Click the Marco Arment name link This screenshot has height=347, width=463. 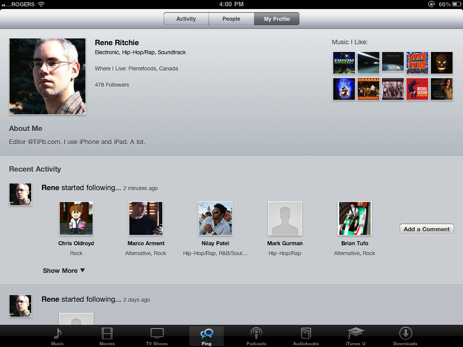[146, 244]
